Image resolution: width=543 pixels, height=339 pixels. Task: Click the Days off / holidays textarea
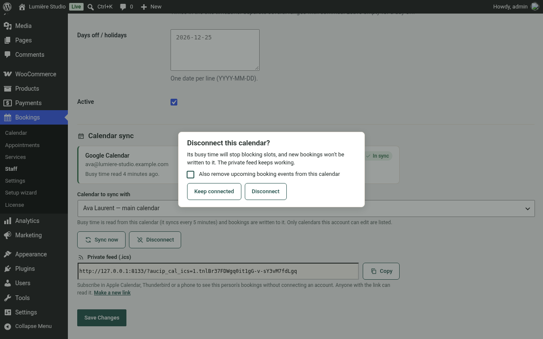tap(215, 50)
